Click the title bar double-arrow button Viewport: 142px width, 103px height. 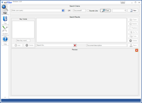[x=123, y=2]
